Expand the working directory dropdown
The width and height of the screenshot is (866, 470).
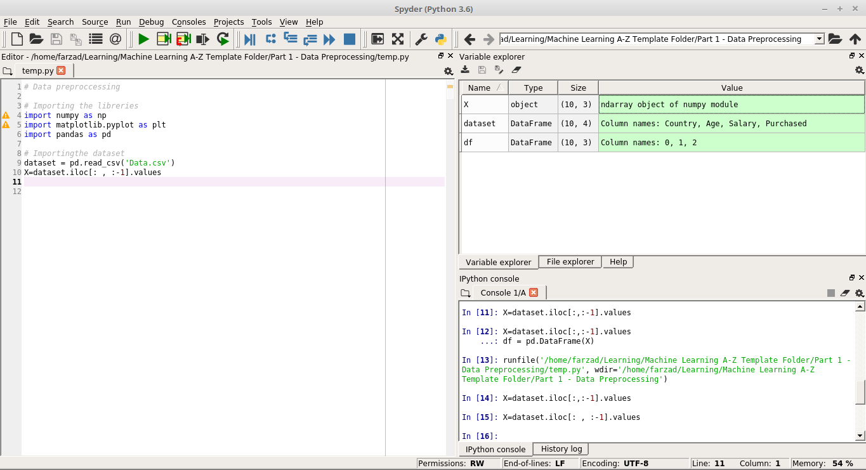(819, 39)
